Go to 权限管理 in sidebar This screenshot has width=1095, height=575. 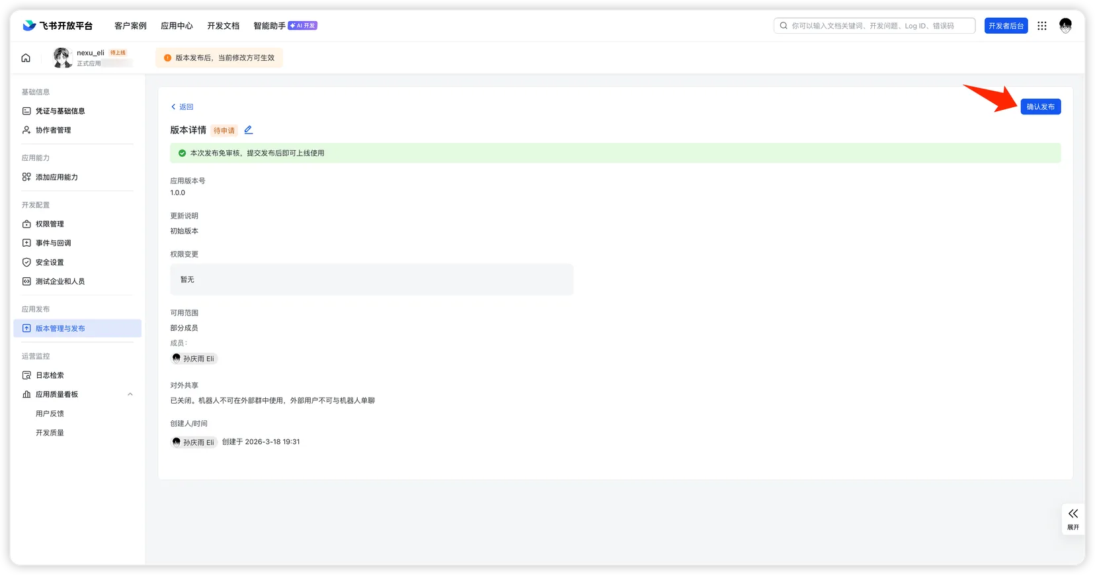pyautogui.click(x=50, y=224)
